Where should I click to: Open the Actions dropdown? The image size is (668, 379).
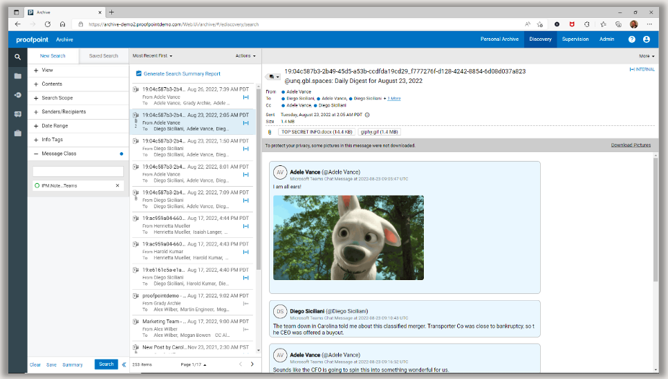[x=245, y=56]
